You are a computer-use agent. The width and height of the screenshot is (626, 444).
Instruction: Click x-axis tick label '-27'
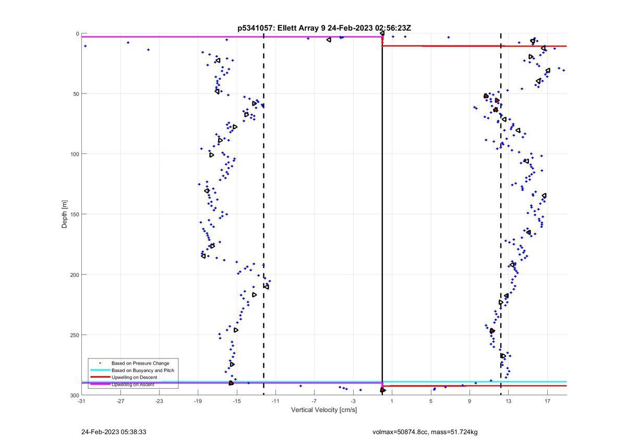pos(121,401)
